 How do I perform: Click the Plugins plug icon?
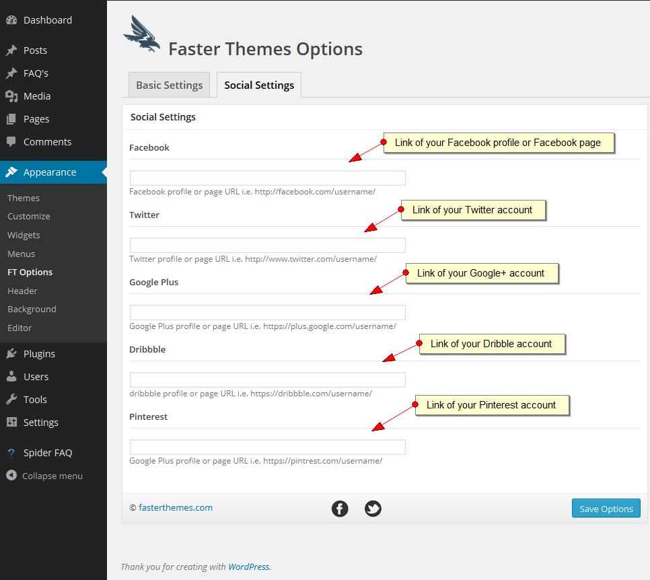click(11, 354)
